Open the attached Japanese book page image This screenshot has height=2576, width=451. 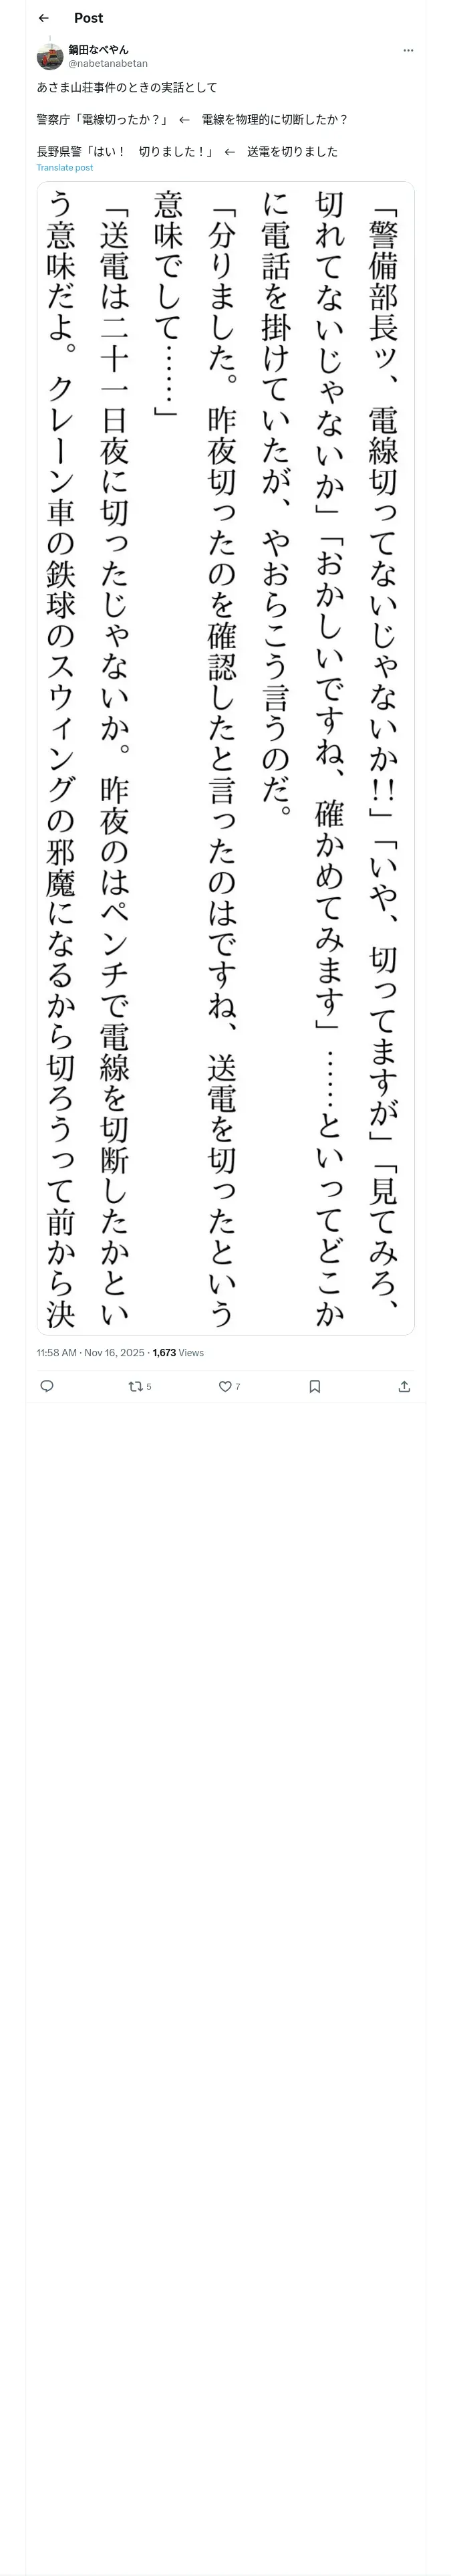pos(225,757)
